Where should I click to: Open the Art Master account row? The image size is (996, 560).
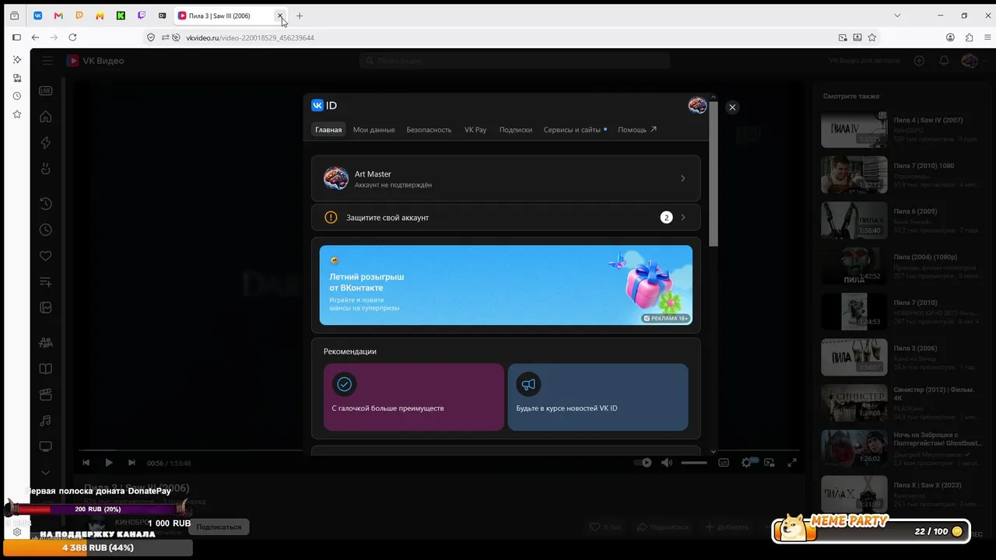[x=506, y=179]
